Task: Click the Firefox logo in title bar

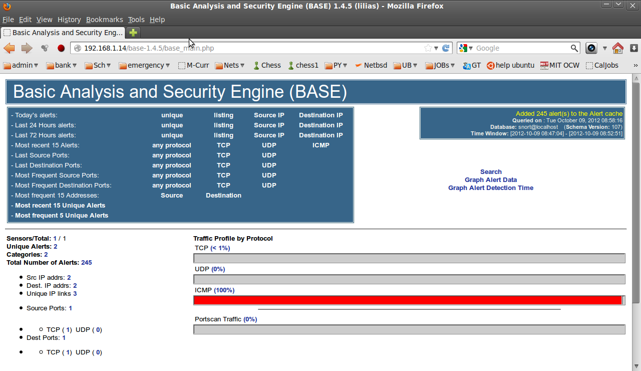Action: [6, 6]
